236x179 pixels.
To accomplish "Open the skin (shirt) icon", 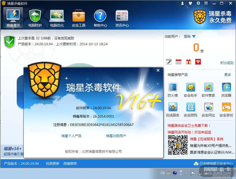I will point(191,3).
